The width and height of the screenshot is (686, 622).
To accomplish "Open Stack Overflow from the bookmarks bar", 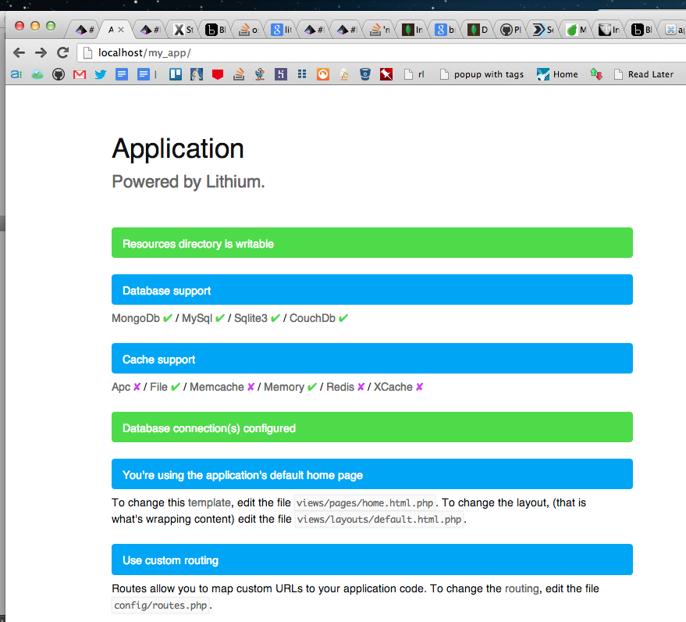I will pyautogui.click(x=239, y=73).
